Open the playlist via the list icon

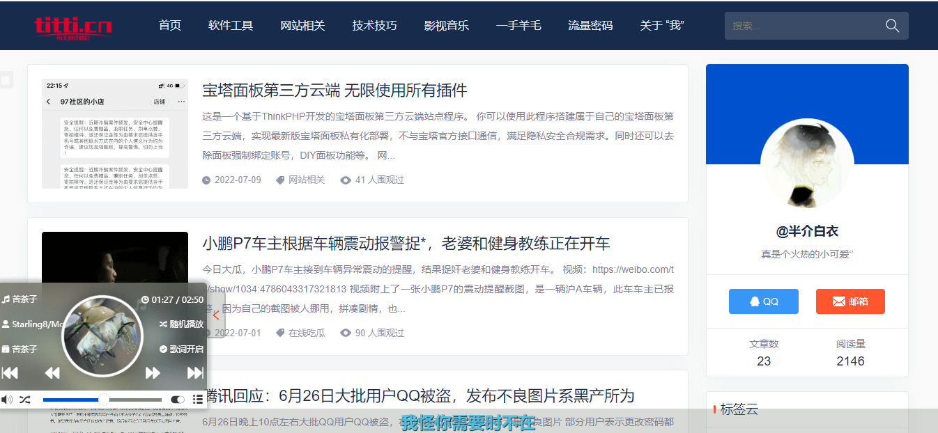[197, 399]
